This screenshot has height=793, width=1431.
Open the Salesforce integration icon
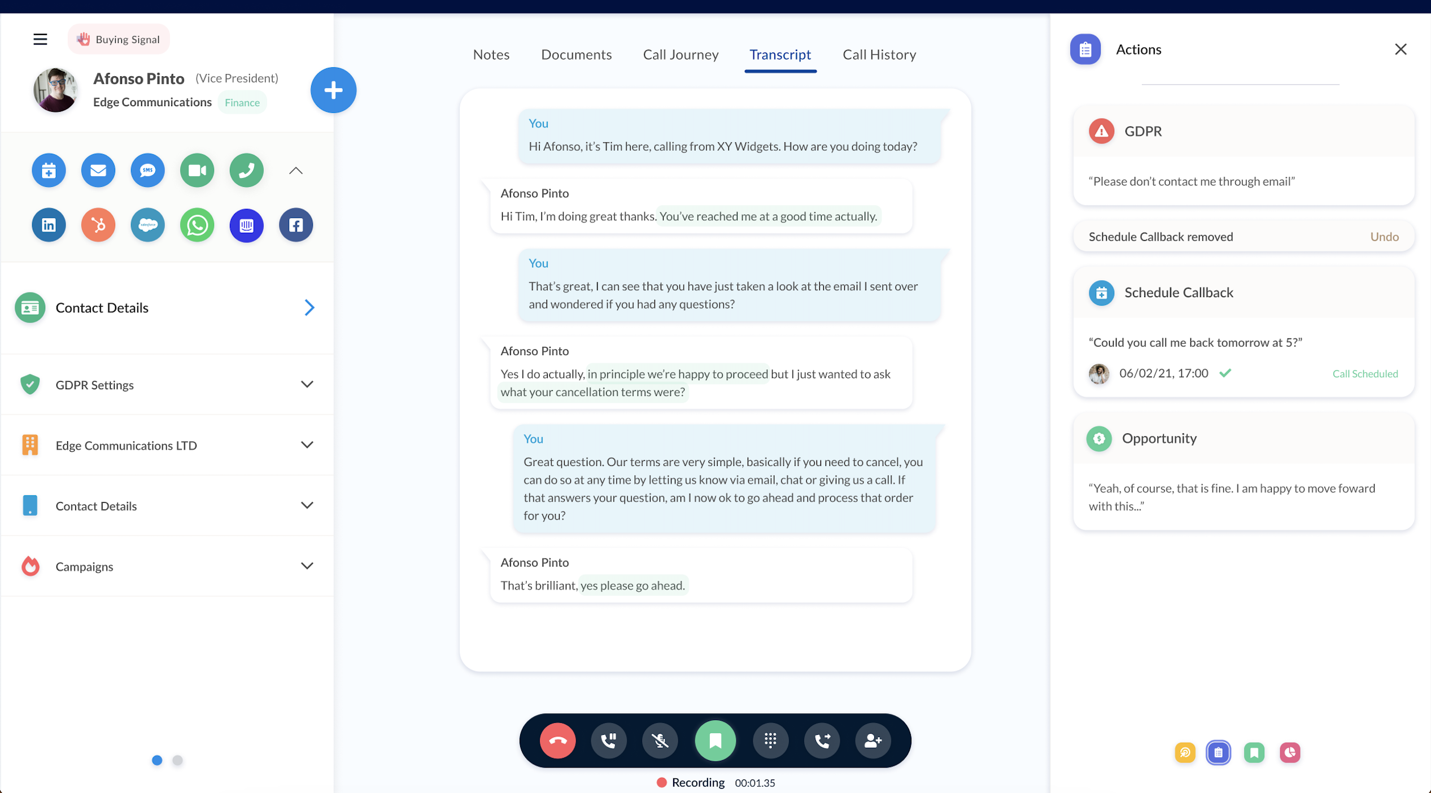[147, 225]
